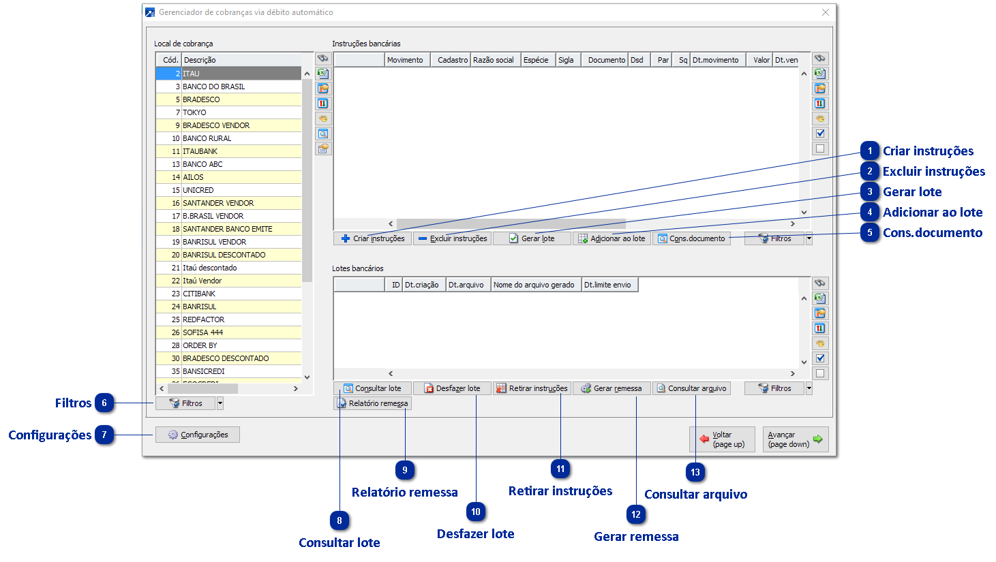Select the CITIBANK row
The width and height of the screenshot is (996, 562).
[x=228, y=294]
